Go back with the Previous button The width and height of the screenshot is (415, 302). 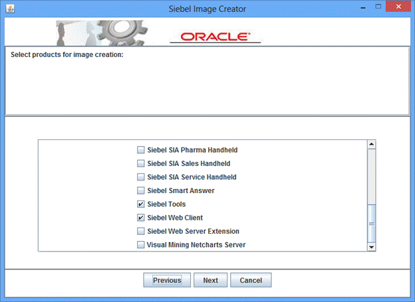point(167,280)
